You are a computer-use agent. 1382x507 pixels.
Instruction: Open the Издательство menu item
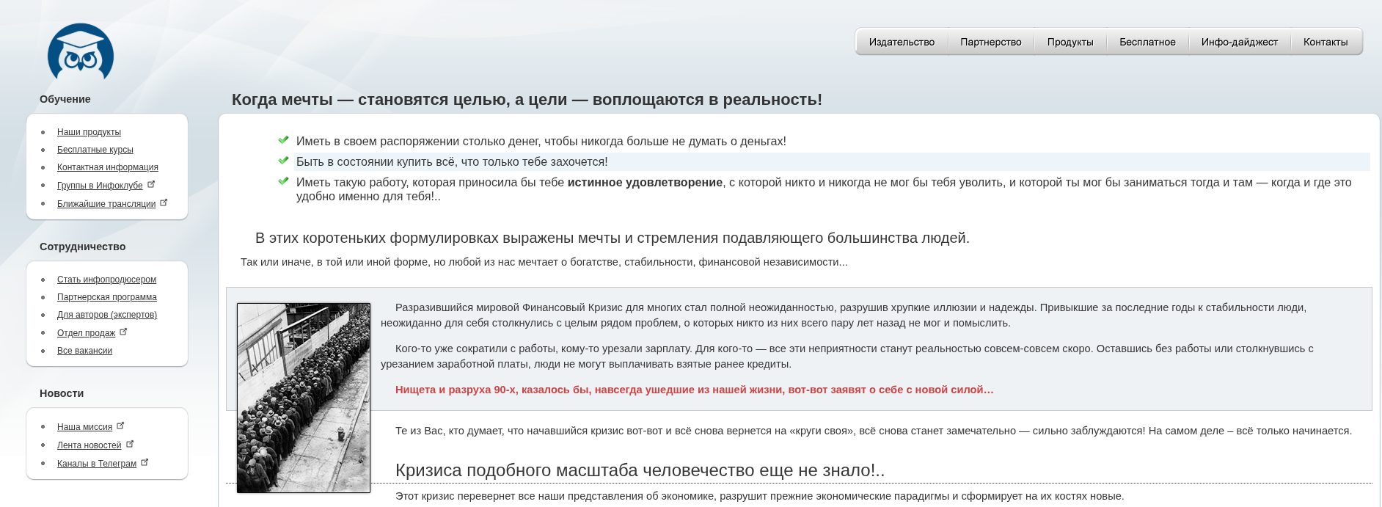(x=902, y=42)
